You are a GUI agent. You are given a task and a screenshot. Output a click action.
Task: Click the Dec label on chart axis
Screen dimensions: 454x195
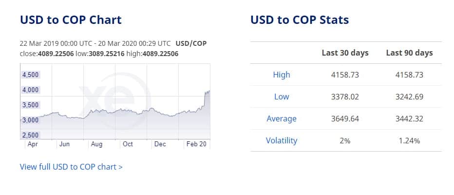160,144
